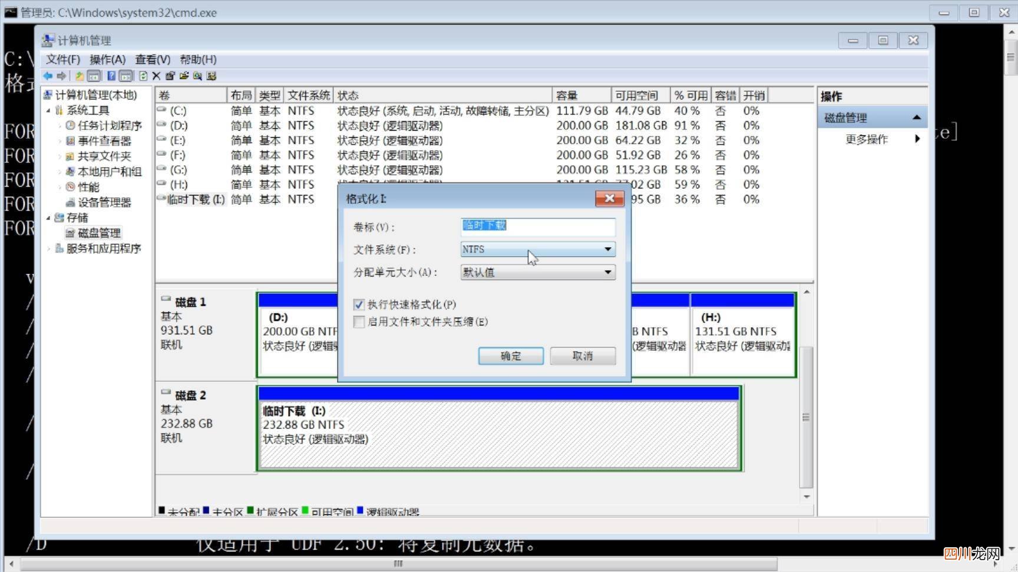Open the file system NTFS dropdown
The height and width of the screenshot is (572, 1018).
point(538,249)
